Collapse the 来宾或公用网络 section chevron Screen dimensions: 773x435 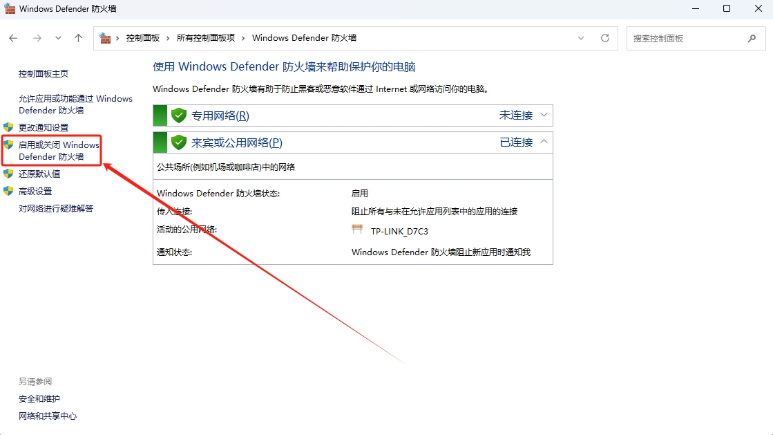pyautogui.click(x=544, y=142)
